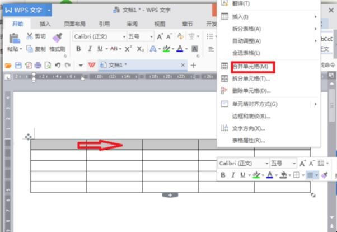Click the Cut scissors icon
The image size is (337, 232).
(30, 36)
